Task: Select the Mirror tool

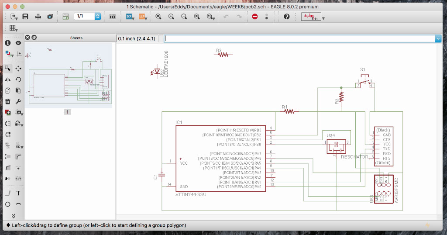Action: point(7,79)
